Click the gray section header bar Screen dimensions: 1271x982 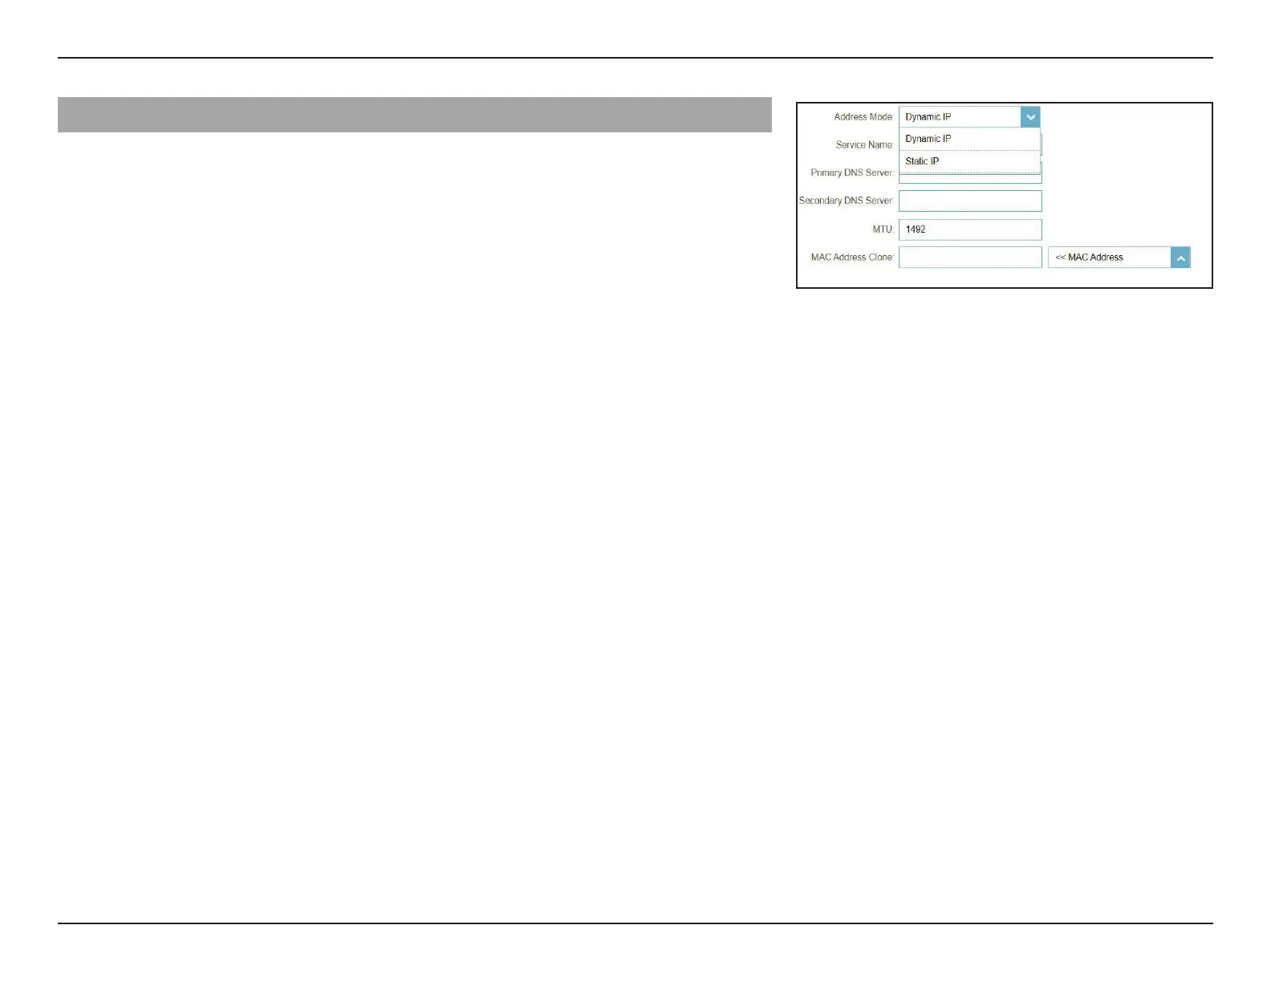pos(414,115)
